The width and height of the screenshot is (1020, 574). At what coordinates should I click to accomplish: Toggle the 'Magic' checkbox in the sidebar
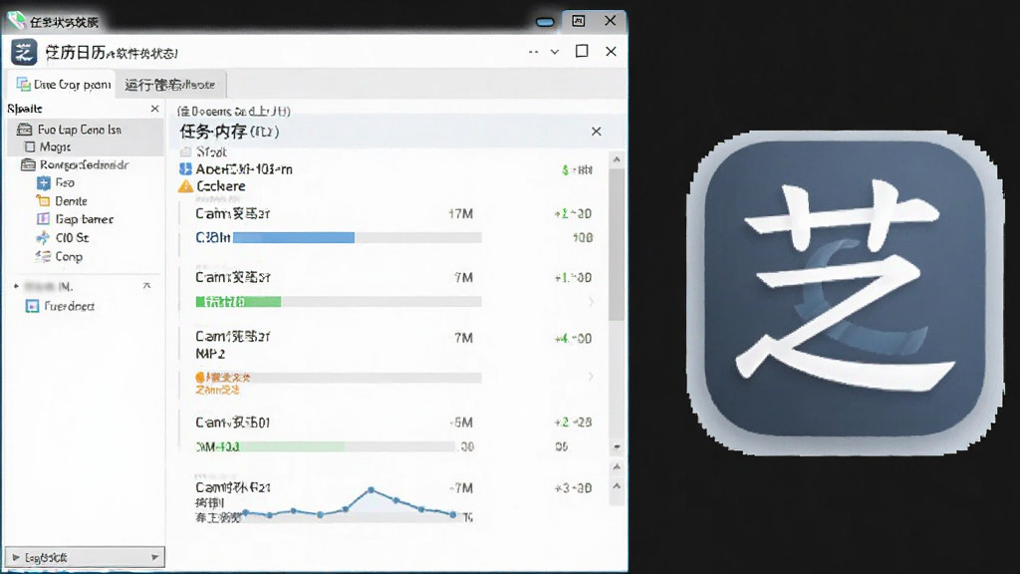[x=29, y=147]
